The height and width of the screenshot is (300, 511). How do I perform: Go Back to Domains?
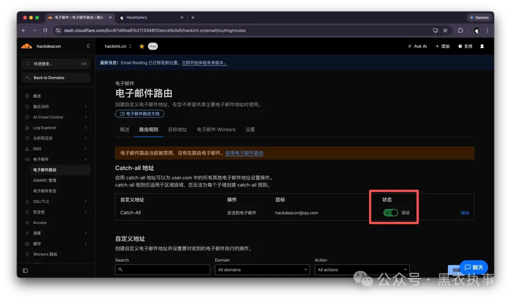[x=56, y=78]
